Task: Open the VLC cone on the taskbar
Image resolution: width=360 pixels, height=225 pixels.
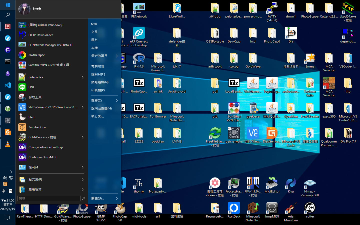Action: click(8, 144)
